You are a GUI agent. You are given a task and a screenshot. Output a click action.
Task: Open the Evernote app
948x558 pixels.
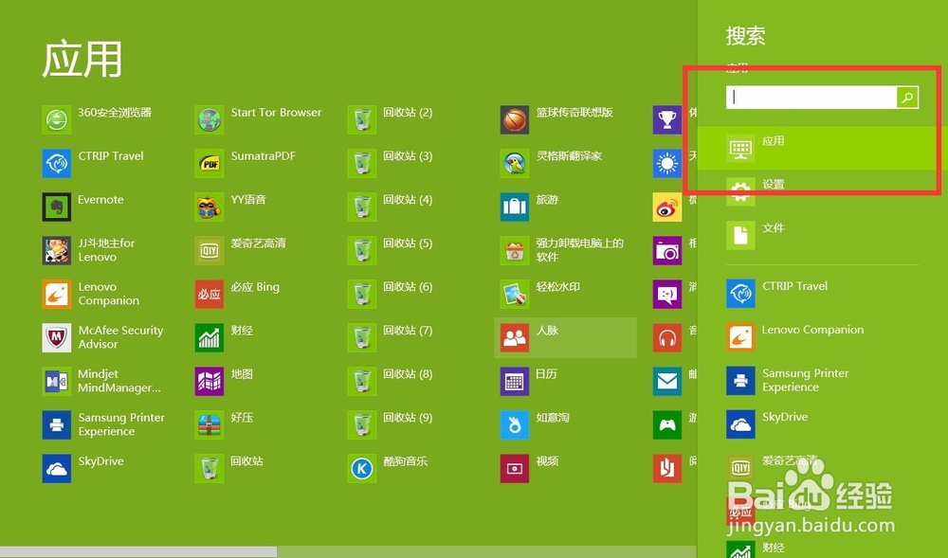82,207
